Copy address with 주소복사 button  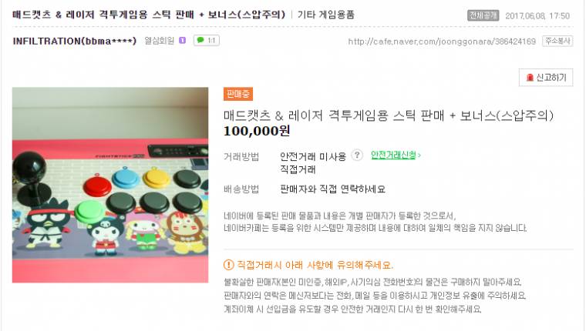(x=557, y=41)
